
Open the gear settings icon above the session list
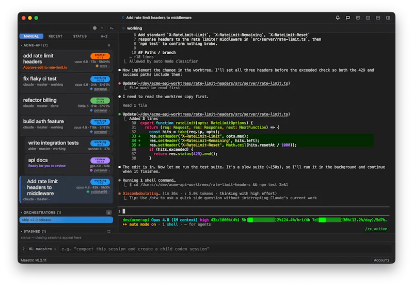click(x=94, y=28)
